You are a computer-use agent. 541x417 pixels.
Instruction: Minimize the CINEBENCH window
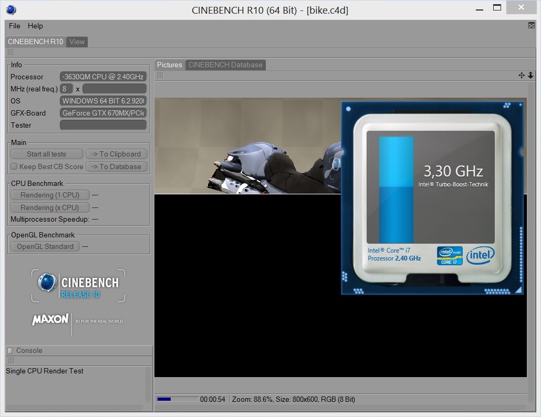[479, 9]
